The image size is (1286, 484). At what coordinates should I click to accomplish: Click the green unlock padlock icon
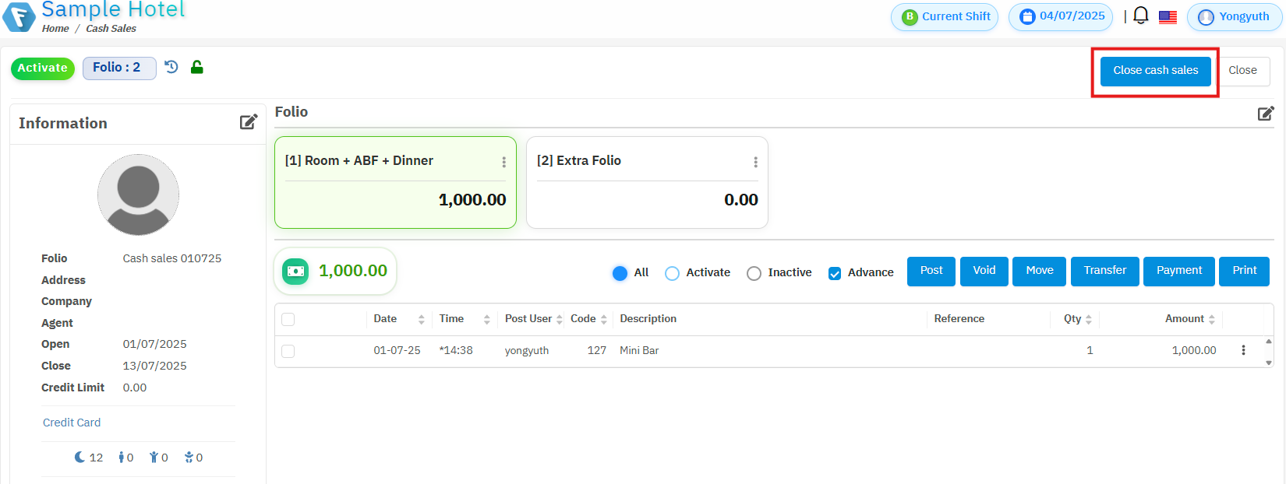click(197, 68)
